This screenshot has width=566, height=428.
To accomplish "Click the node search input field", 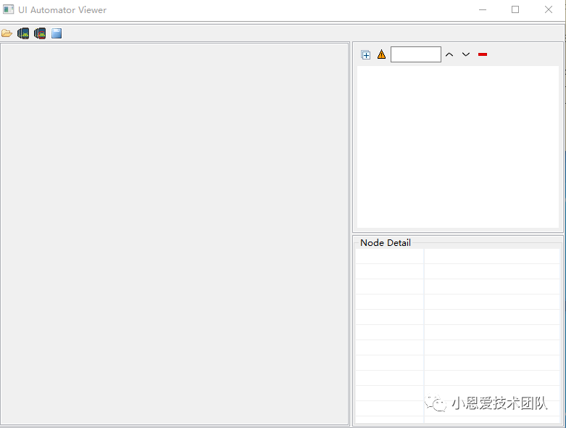I will click(x=416, y=54).
